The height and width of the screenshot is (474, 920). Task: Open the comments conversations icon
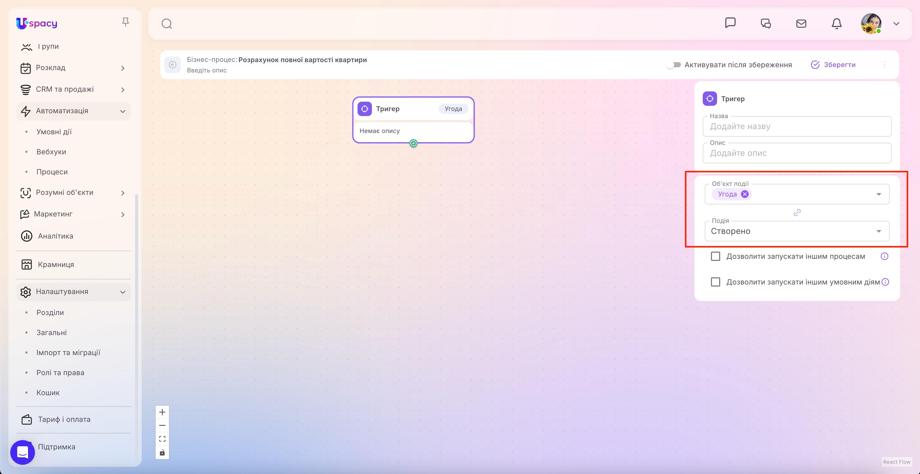pyautogui.click(x=766, y=24)
